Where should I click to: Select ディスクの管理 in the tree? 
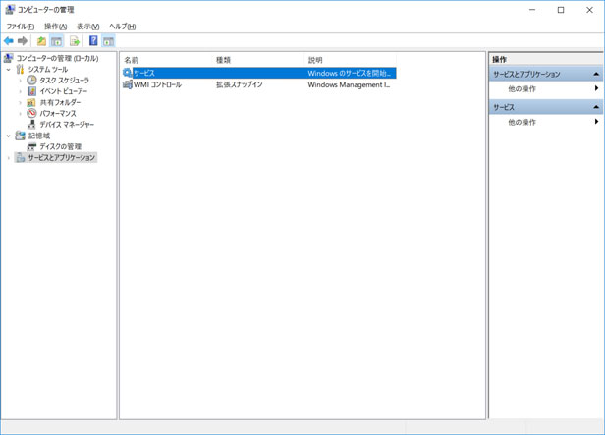coord(60,146)
